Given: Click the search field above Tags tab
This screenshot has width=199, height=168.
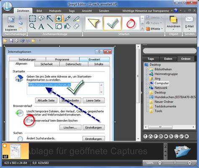Looking at the screenshot, I should tap(170, 51).
